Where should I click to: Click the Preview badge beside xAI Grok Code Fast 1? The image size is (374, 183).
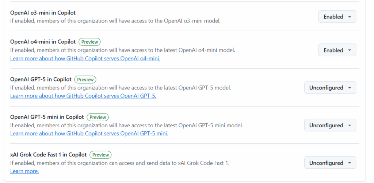coord(101,155)
